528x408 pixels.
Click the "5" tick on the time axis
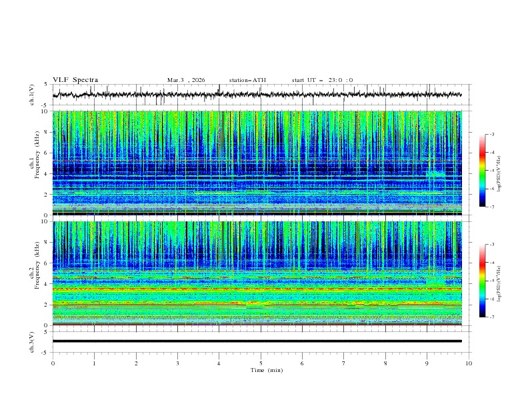point(261,363)
